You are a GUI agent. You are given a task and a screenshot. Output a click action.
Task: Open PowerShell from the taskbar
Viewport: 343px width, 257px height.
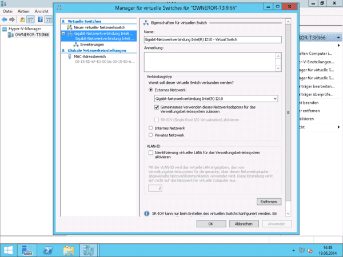[47, 250]
